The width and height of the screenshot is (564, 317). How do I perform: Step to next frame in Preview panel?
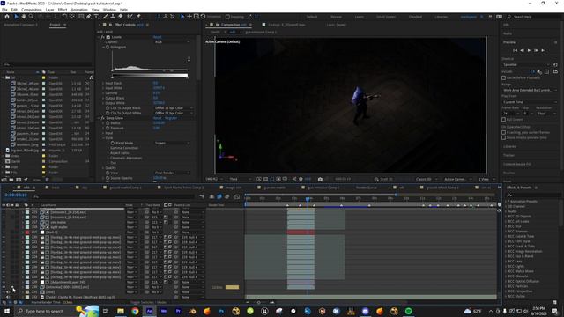537,51
